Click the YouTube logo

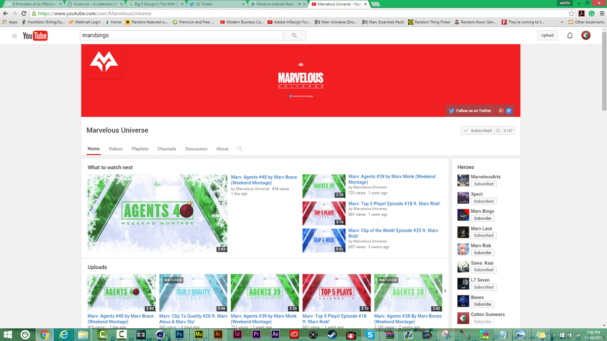coord(35,35)
